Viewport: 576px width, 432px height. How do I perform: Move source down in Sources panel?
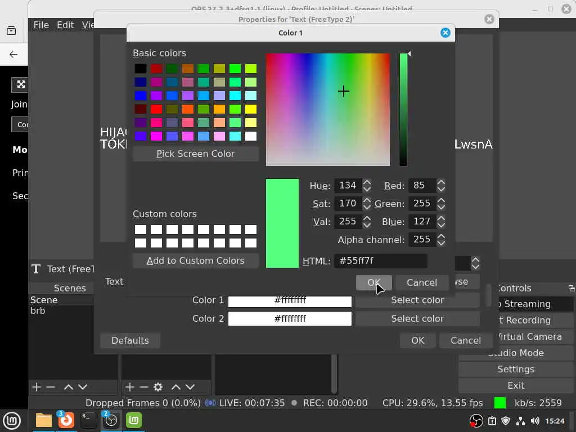point(190,387)
